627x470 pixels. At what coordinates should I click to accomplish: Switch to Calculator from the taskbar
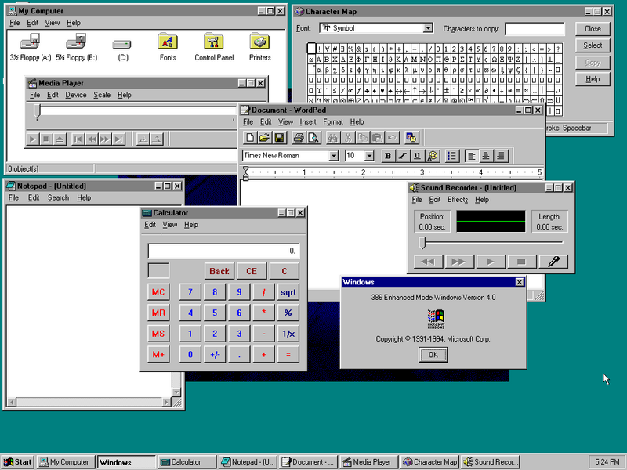click(186, 462)
